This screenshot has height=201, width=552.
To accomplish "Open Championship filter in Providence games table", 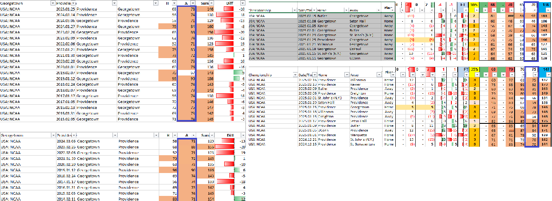I will (x=294, y=75).
